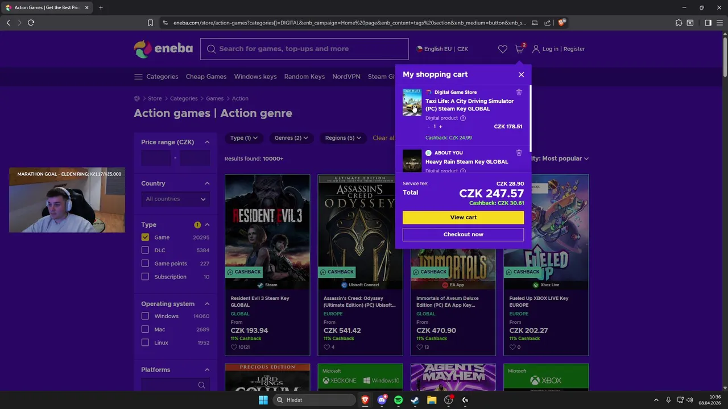Open Brave Shields icon in address bar
Viewport: 728px width, 409px height.
561,23
